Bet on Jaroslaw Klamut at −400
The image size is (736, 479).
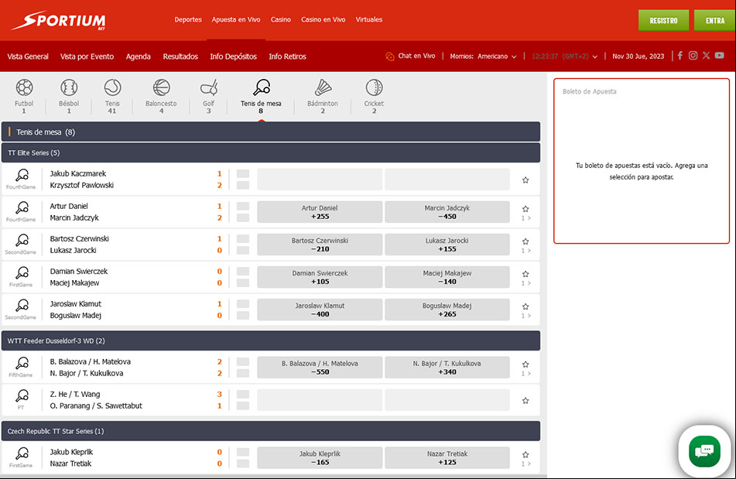(320, 310)
